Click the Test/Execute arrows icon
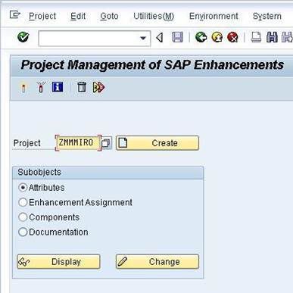 [98, 87]
